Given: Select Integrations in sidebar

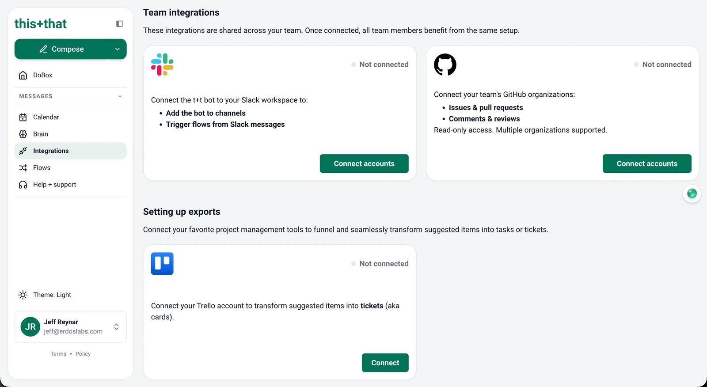Looking at the screenshot, I should click(71, 151).
